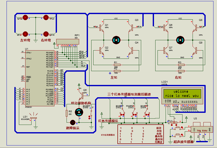Click the Q4 NPN transistor
This screenshot has width=217, height=148.
tap(131, 51)
